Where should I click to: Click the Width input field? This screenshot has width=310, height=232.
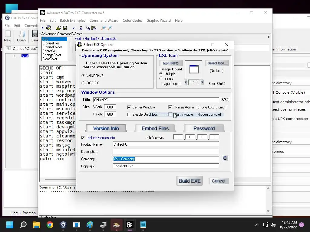click(110, 107)
